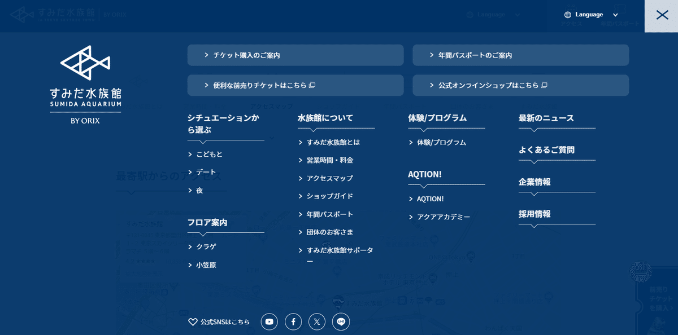Click the heart icon beside 公式SNSはこちら

(193, 321)
